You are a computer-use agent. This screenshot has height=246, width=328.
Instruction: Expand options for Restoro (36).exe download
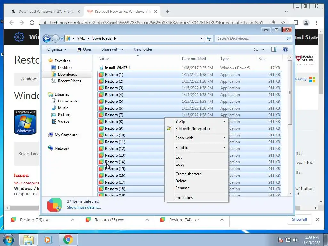(73, 220)
